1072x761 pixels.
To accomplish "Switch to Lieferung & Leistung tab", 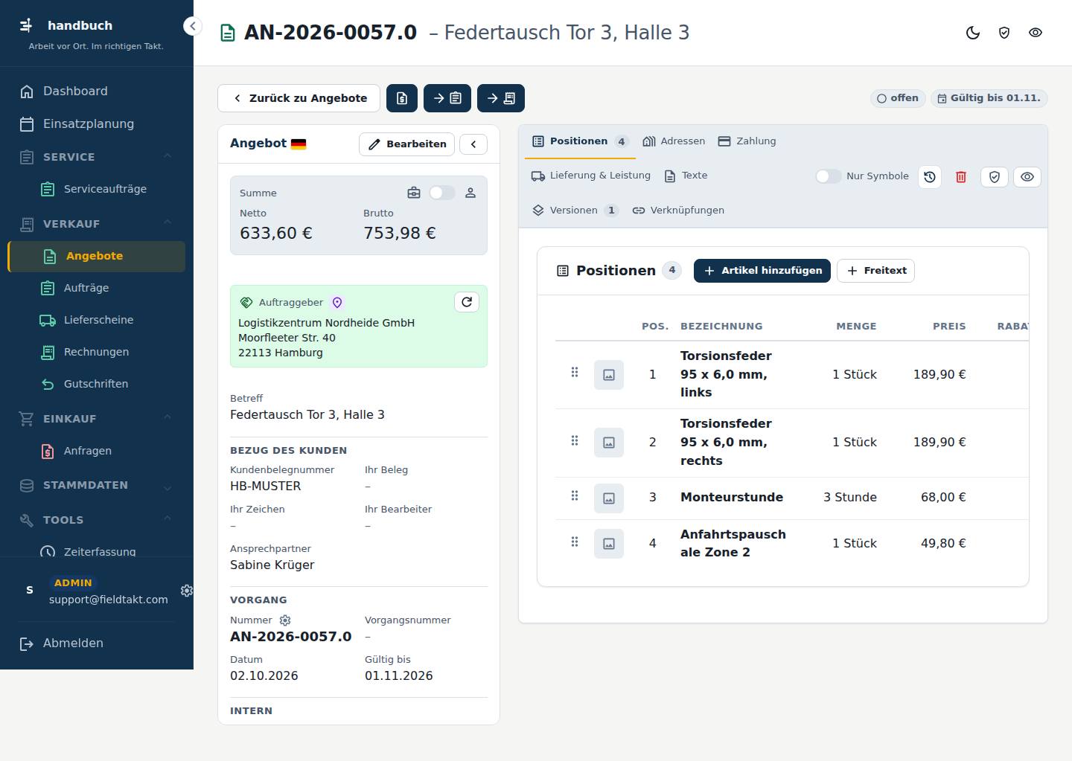I will click(591, 176).
